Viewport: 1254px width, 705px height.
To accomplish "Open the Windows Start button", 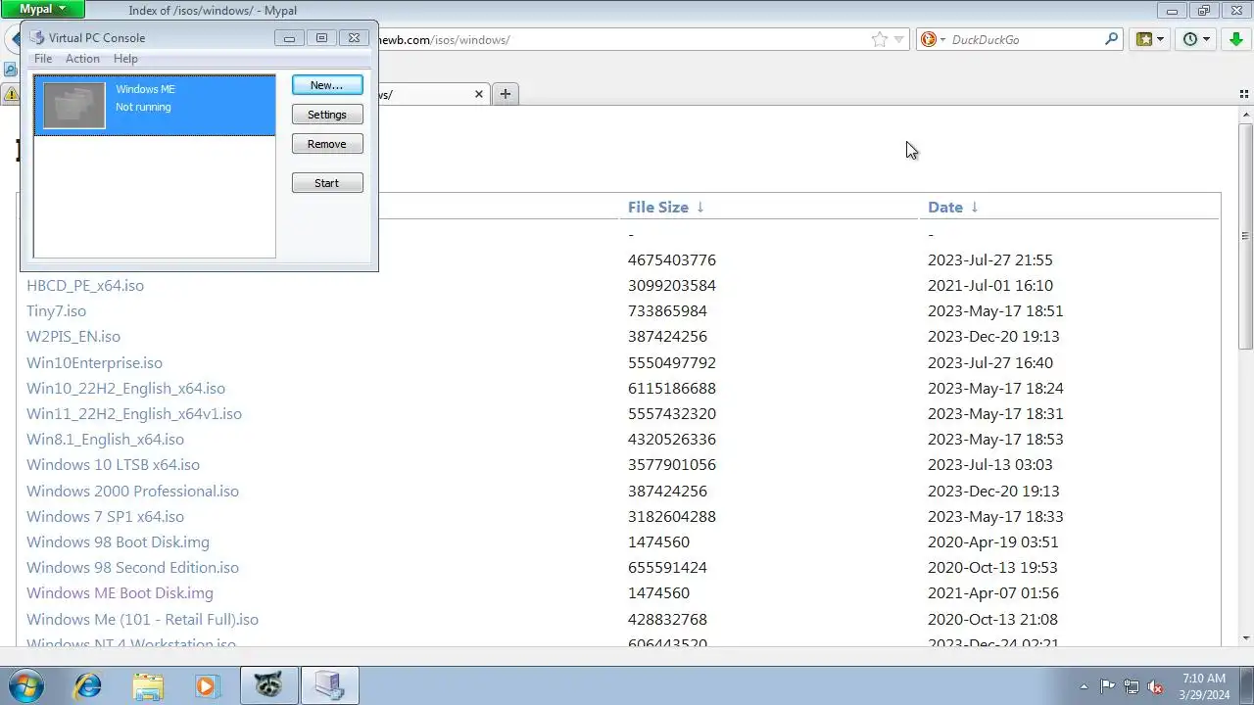I will click(x=24, y=685).
